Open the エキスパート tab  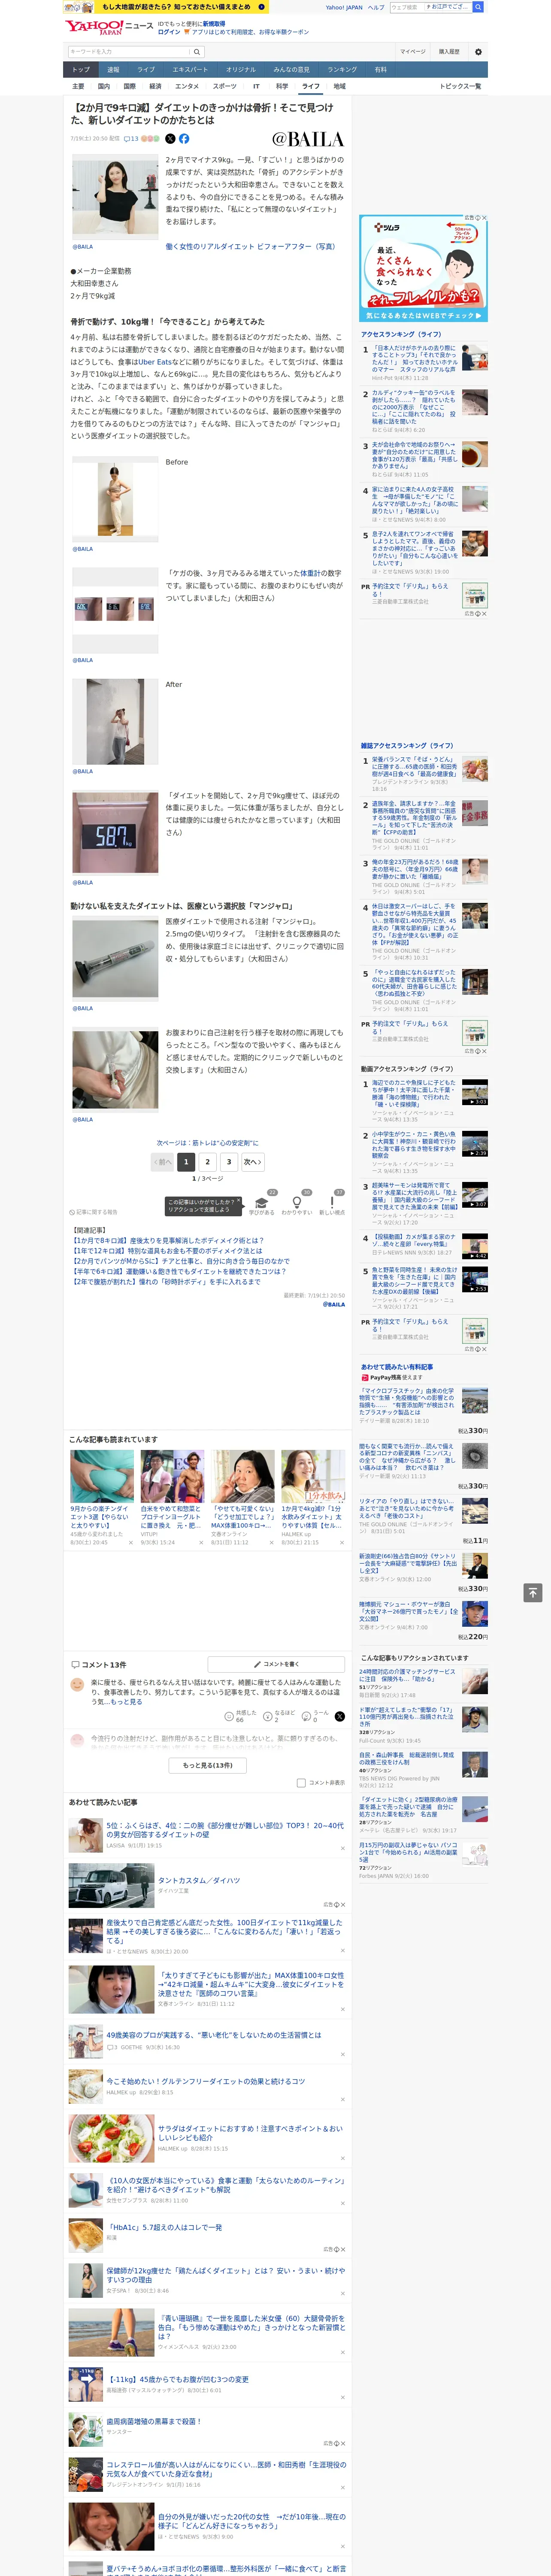pos(190,70)
